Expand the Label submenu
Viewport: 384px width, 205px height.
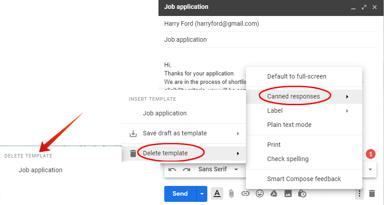[304, 110]
